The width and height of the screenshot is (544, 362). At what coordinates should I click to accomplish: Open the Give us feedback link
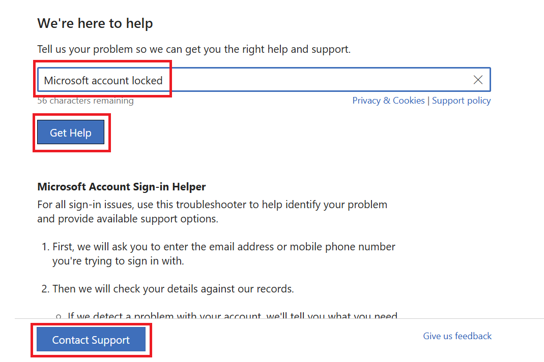pyautogui.click(x=457, y=336)
